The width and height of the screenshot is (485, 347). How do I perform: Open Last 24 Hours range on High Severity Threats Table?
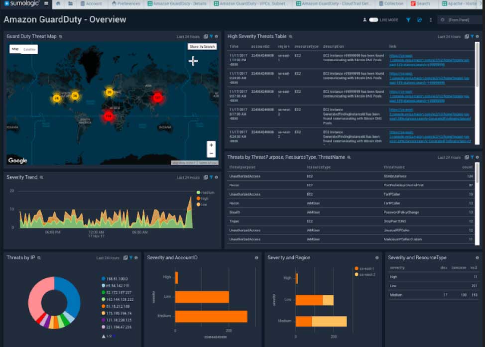[x=449, y=37]
